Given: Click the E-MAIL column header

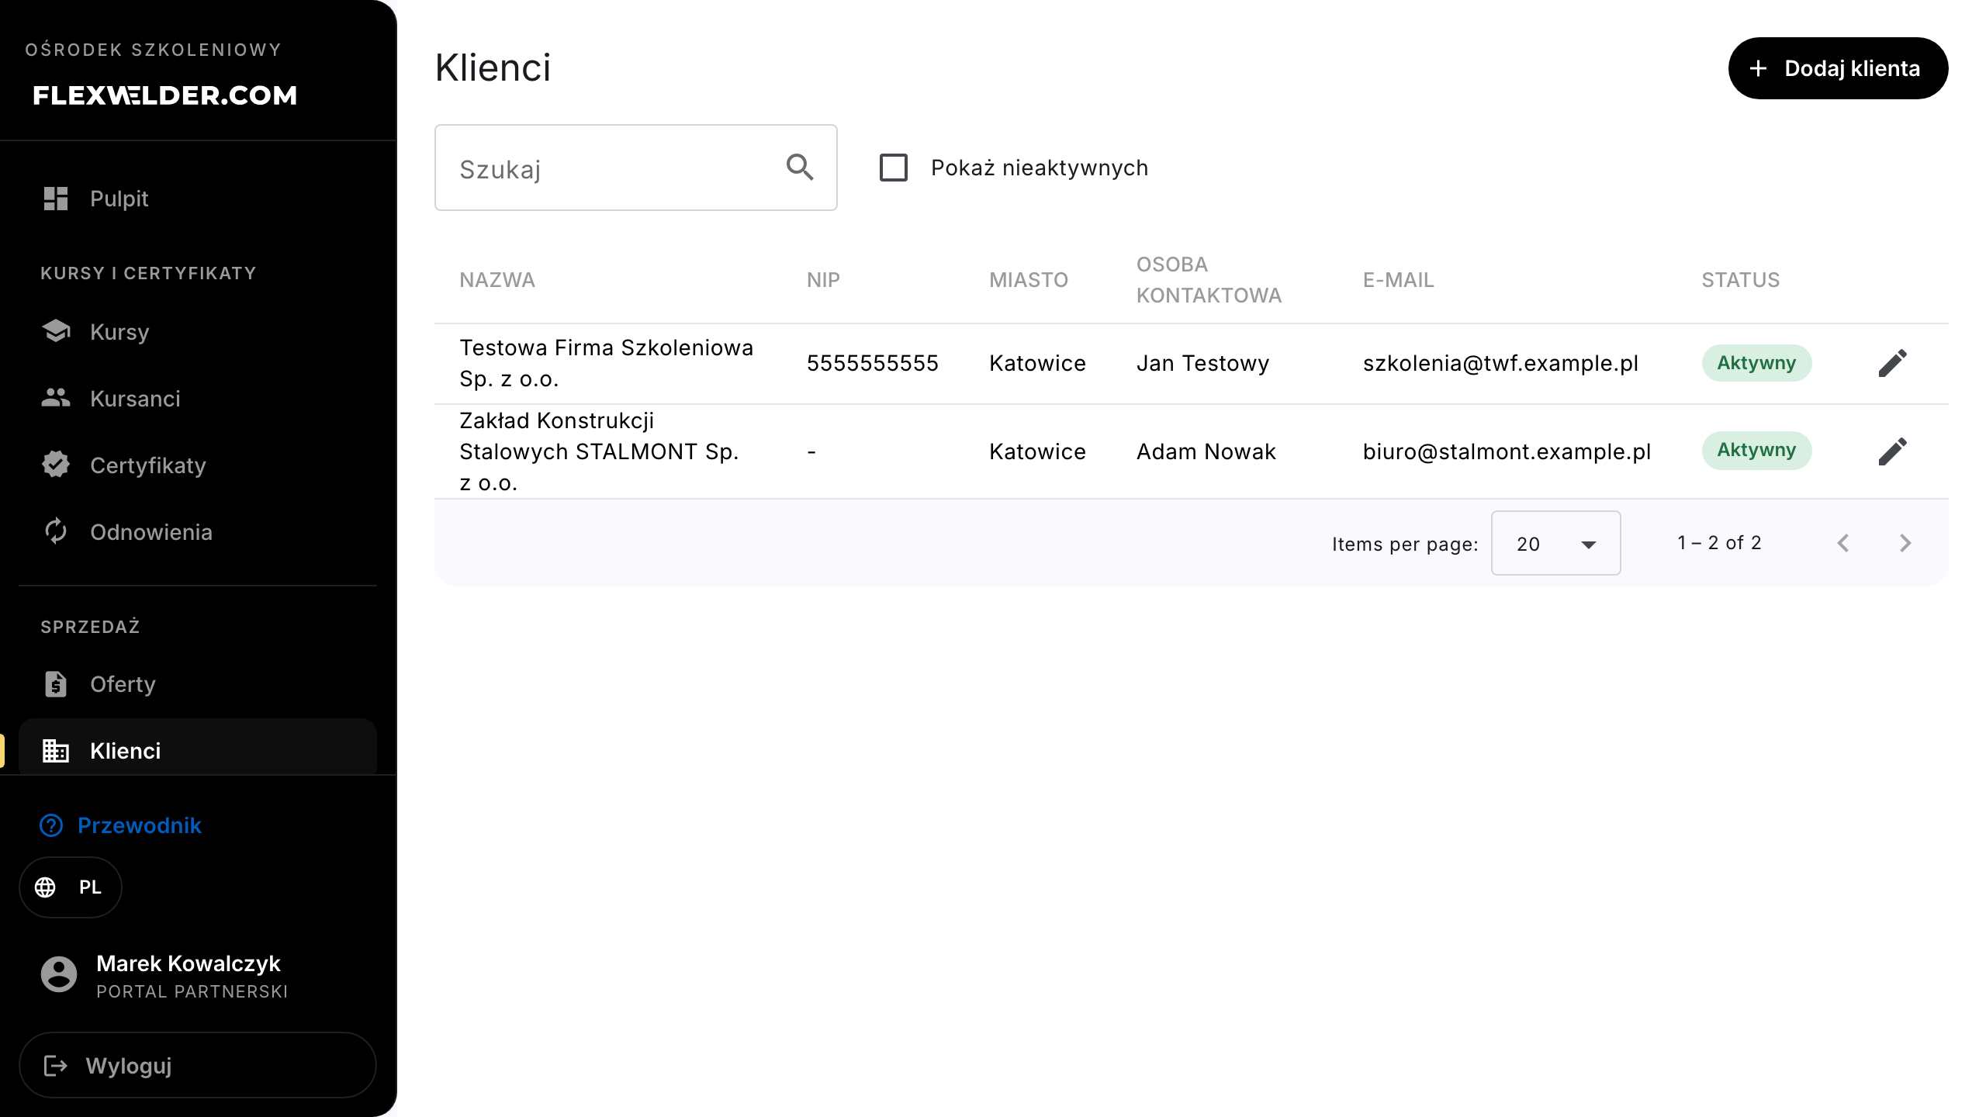Looking at the screenshot, I should pos(1399,280).
